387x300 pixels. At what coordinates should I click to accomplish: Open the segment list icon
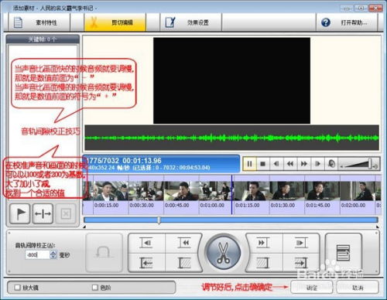point(344,253)
